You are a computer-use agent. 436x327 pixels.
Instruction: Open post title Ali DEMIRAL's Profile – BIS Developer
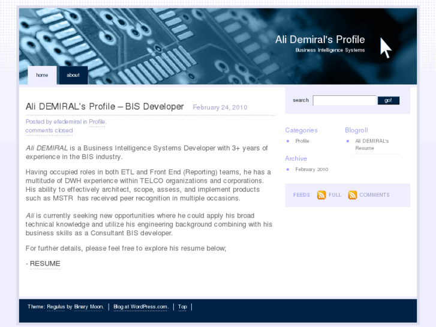(x=104, y=107)
